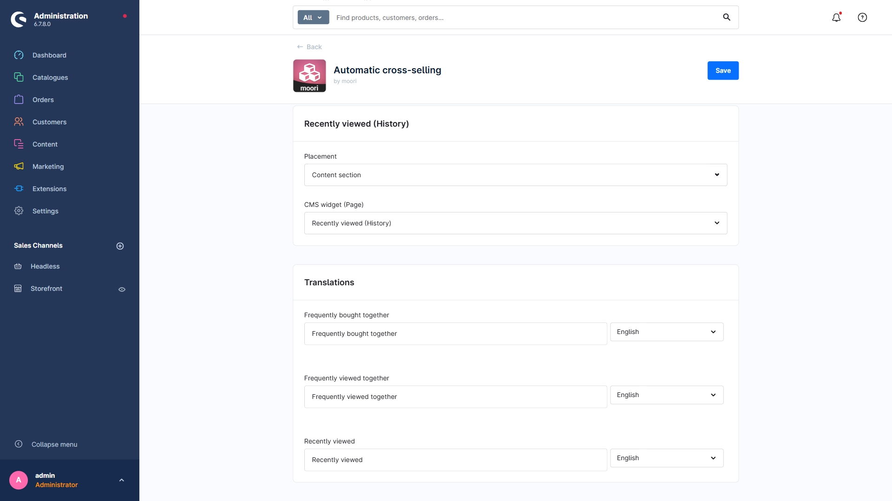Open the Dashboard from the sidebar
Viewport: 892px width, 501px height.
coord(49,55)
